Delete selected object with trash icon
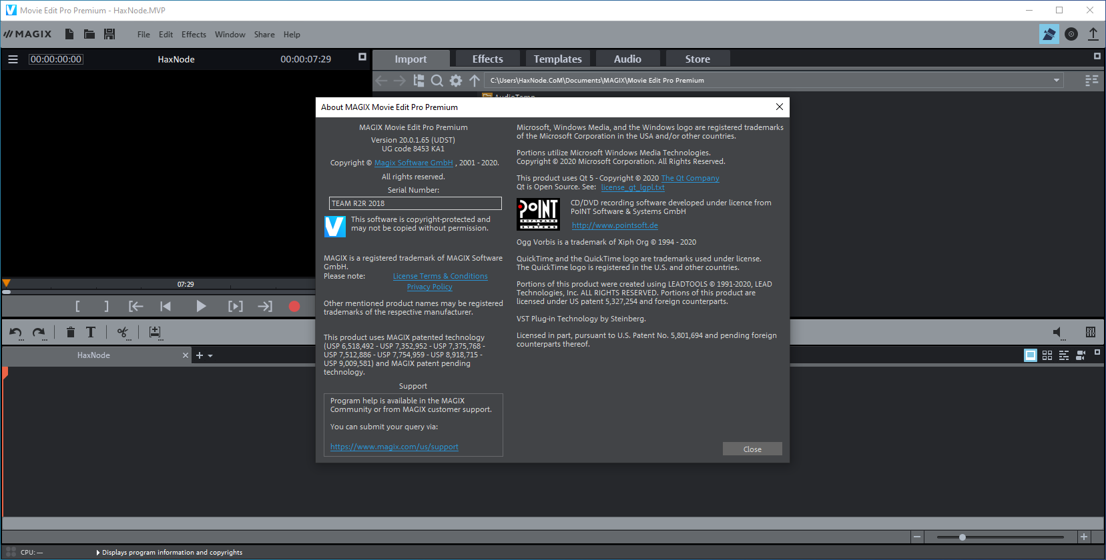 [70, 332]
